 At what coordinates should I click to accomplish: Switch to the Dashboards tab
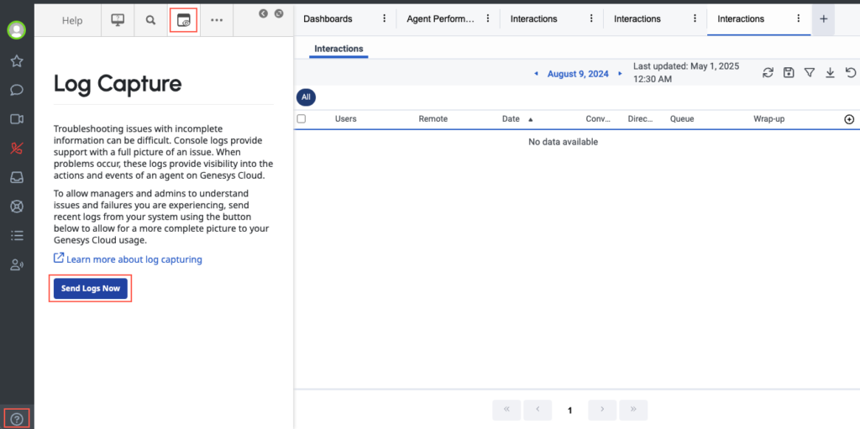pos(328,18)
